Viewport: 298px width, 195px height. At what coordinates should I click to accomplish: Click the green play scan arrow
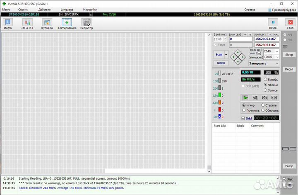pyautogui.click(x=245, y=97)
